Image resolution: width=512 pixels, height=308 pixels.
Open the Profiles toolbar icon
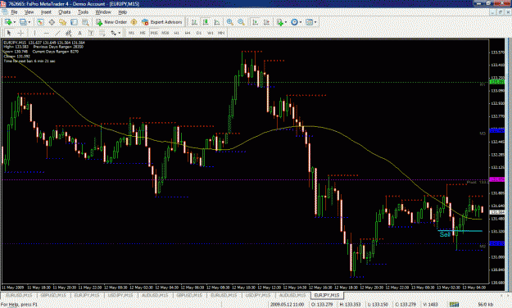[23, 22]
